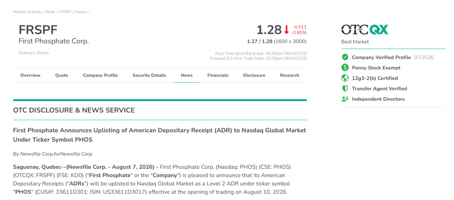Click the Stock breadcrumb link
Image resolution: width=454 pixels, height=200 pixels.
point(50,12)
